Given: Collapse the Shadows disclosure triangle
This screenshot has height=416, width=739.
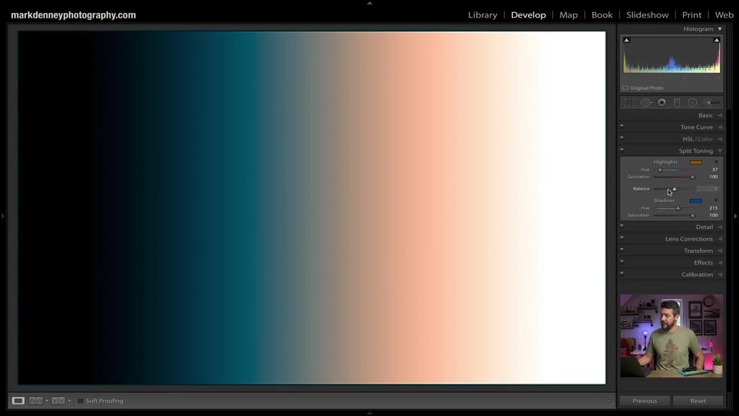Looking at the screenshot, I should (716, 201).
